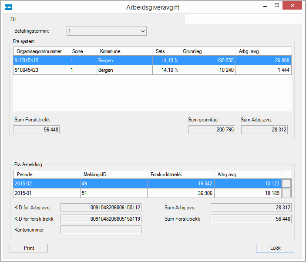Click the Lukk button

pyautogui.click(x=275, y=248)
